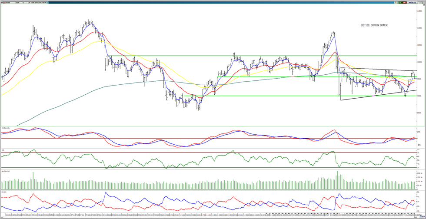Click the date axis at chart bottom
The image size is (426, 219).
tap(209, 213)
